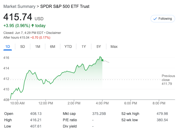
Task: Show the 1M chart range
Action: (x=38, y=47)
